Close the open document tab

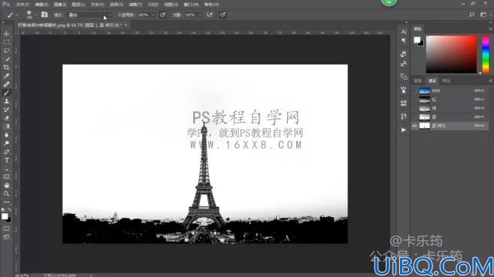(x=126, y=25)
